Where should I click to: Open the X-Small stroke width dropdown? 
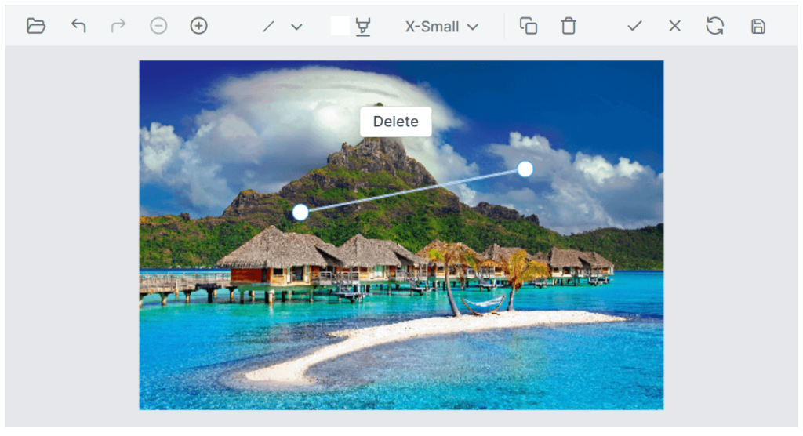coord(441,27)
